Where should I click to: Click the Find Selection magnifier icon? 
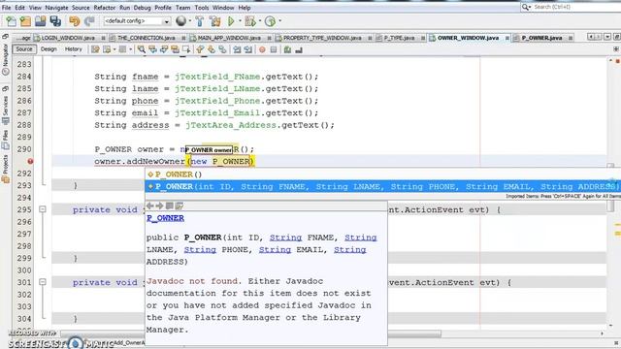pyautogui.click(x=141, y=49)
